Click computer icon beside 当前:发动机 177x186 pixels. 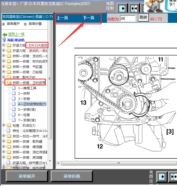pos(4,40)
